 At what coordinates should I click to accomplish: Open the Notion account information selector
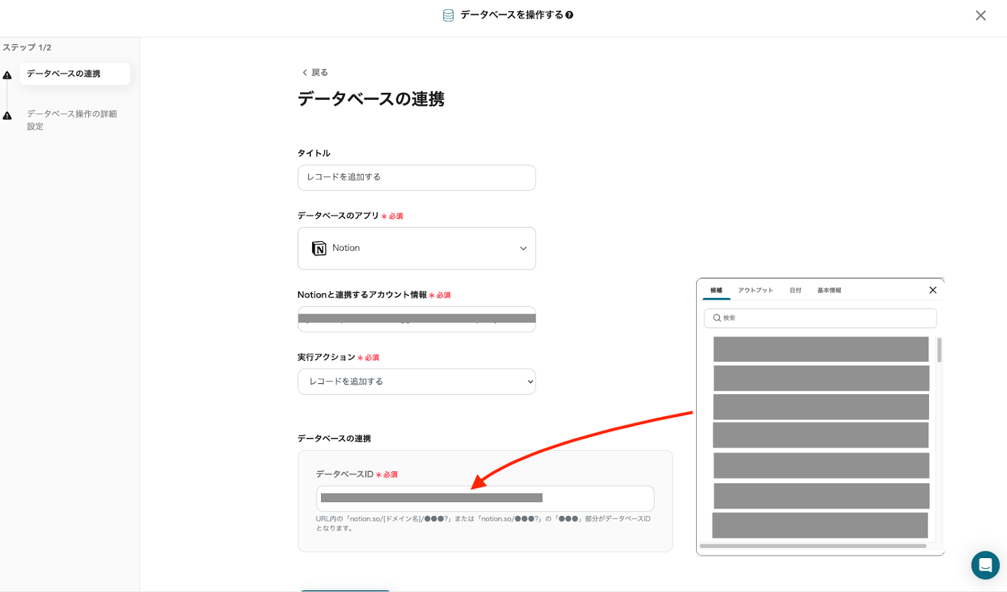click(416, 319)
